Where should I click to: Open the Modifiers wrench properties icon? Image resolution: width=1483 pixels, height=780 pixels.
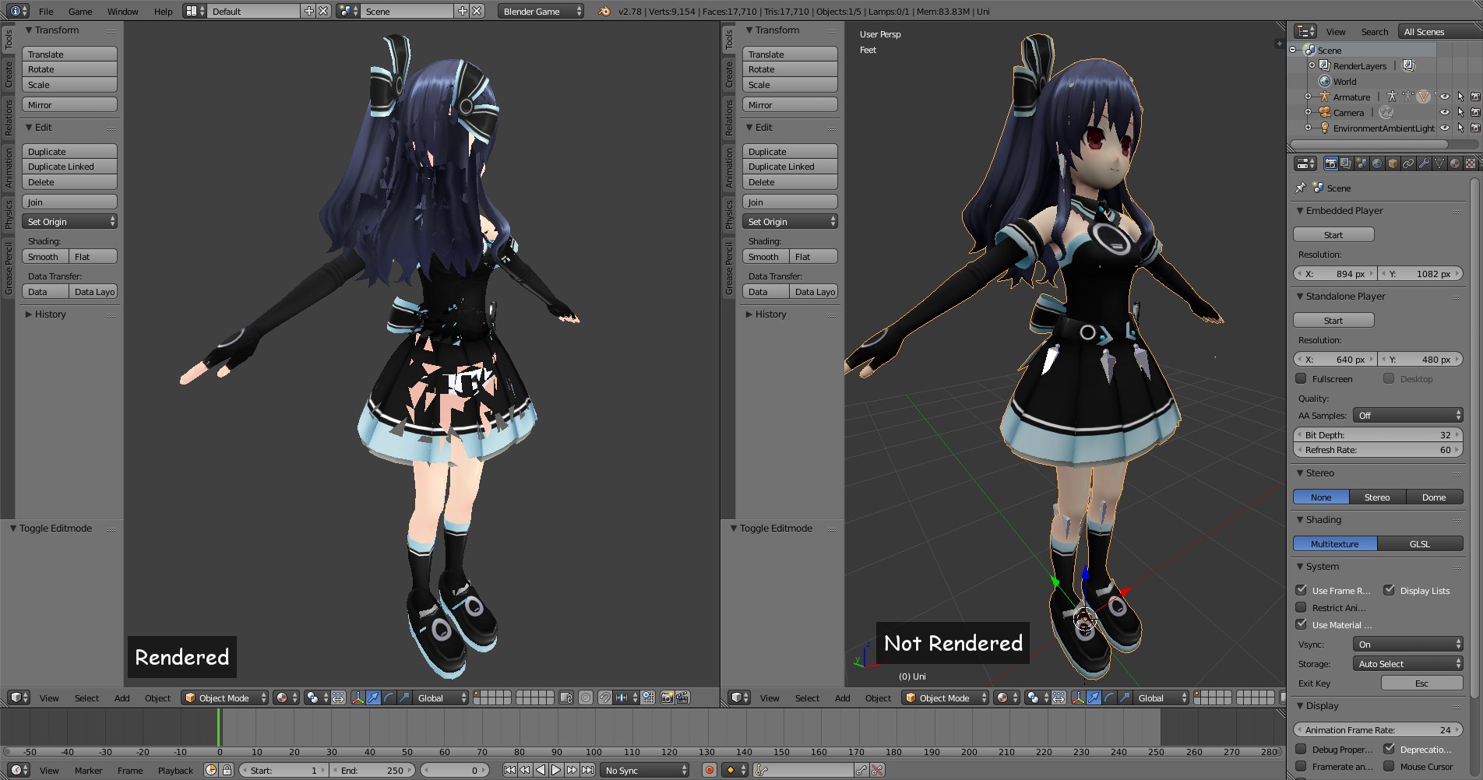1424,163
